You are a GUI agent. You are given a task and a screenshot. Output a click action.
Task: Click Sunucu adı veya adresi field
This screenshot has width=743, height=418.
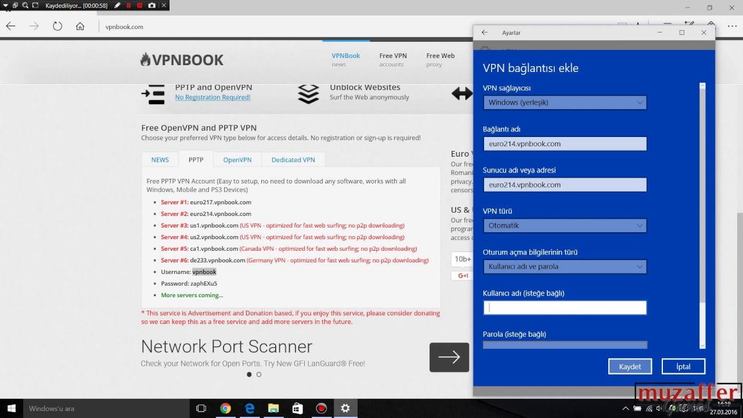coord(565,185)
